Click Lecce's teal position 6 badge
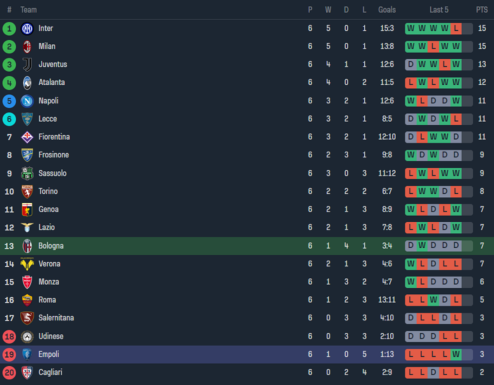The width and height of the screenshot is (494, 385). point(9,119)
